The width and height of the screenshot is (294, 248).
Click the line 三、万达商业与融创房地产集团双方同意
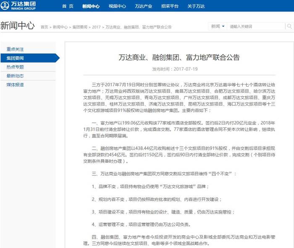164,174
